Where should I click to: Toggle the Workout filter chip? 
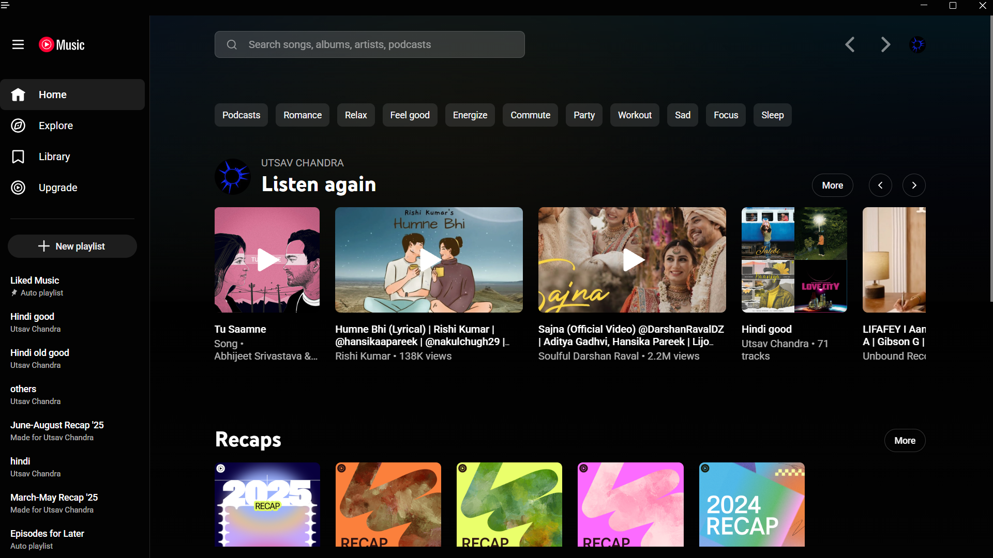[635, 115]
